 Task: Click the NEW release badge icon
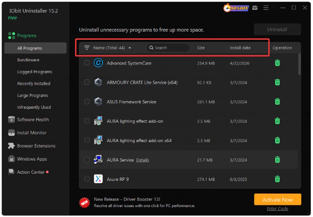tap(84, 203)
